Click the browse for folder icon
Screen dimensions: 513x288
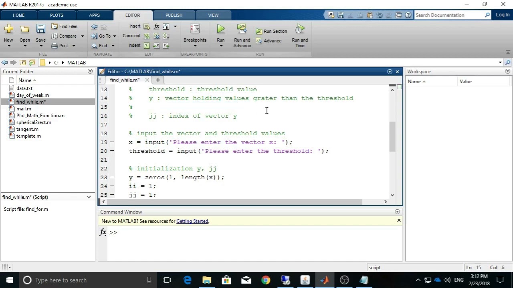click(32, 62)
